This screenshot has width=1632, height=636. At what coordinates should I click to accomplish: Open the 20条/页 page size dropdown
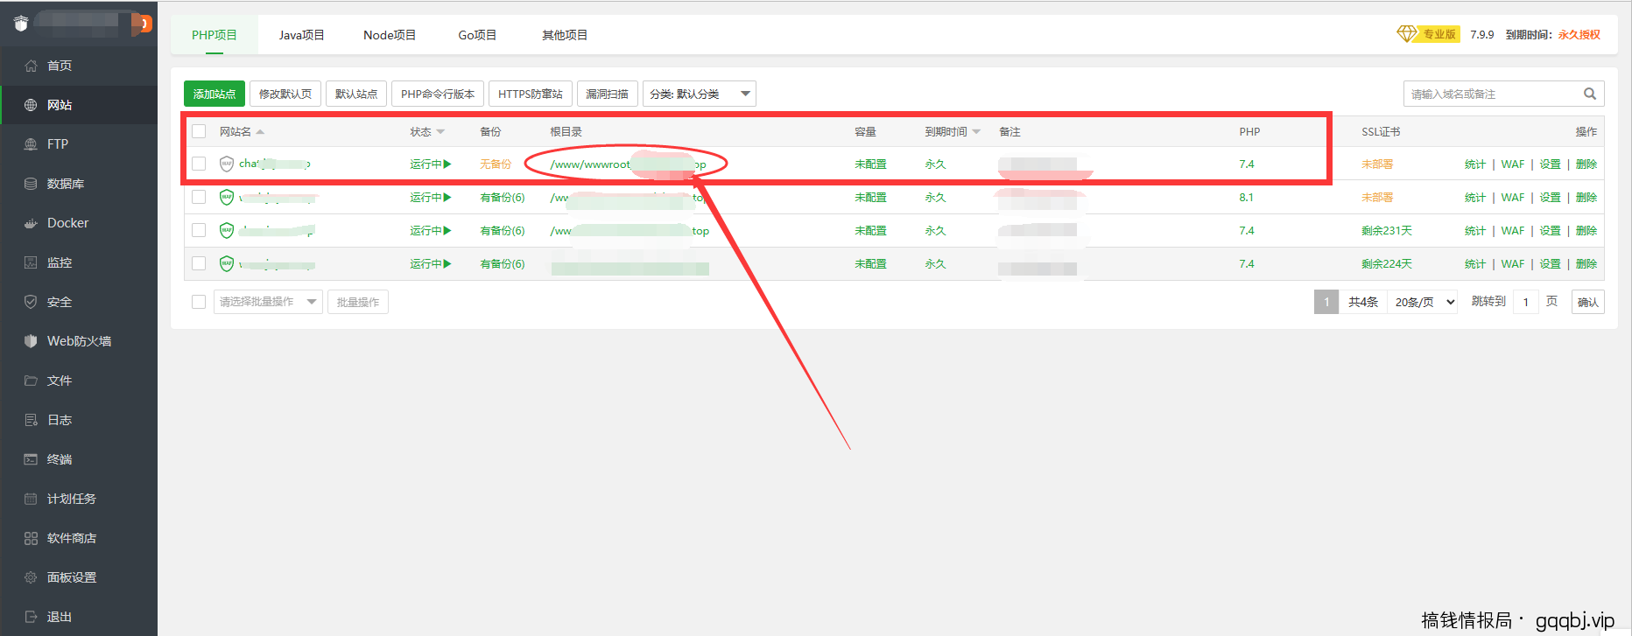click(1423, 302)
